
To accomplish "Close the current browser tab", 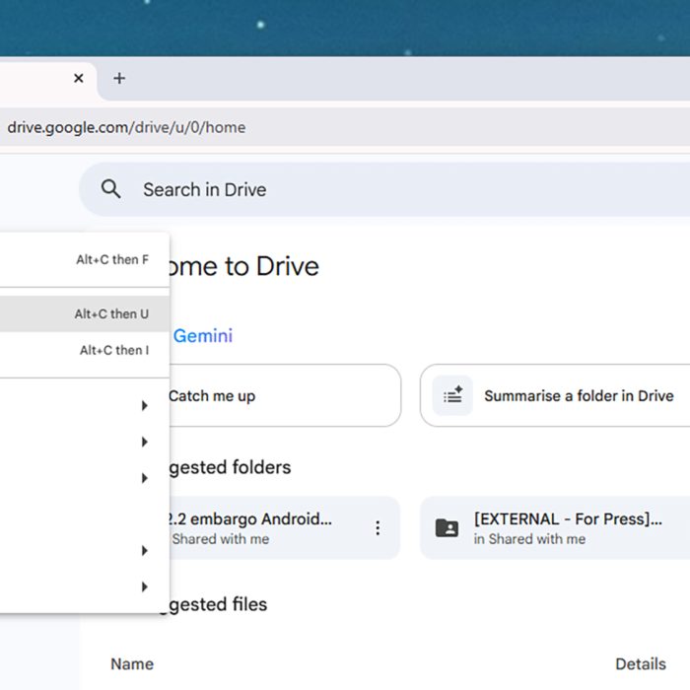I will click(x=79, y=78).
